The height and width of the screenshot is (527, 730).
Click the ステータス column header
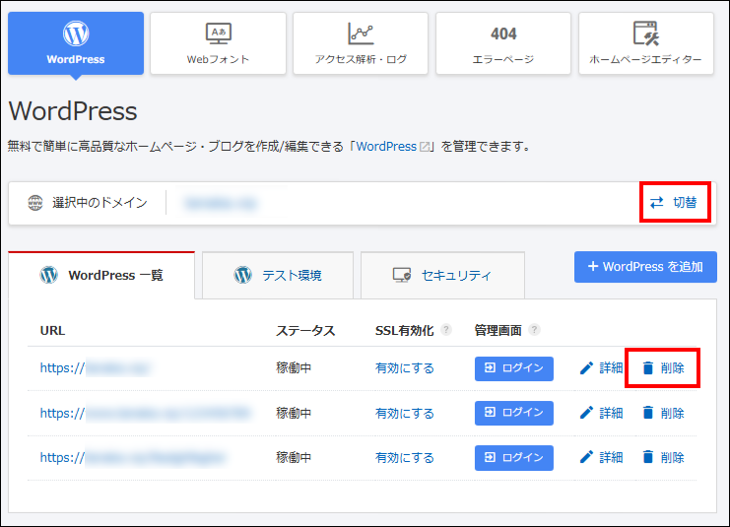pyautogui.click(x=305, y=331)
